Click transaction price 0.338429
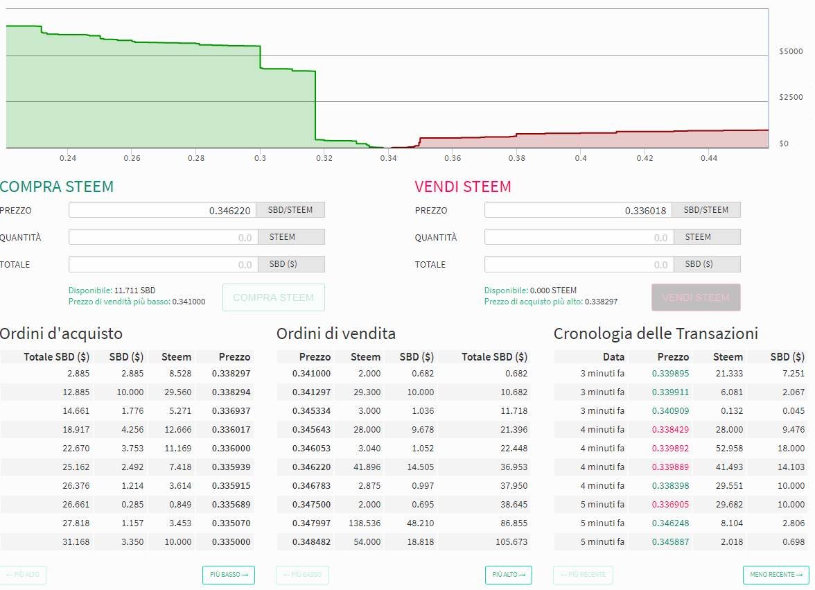815x590 pixels. pyautogui.click(x=671, y=429)
